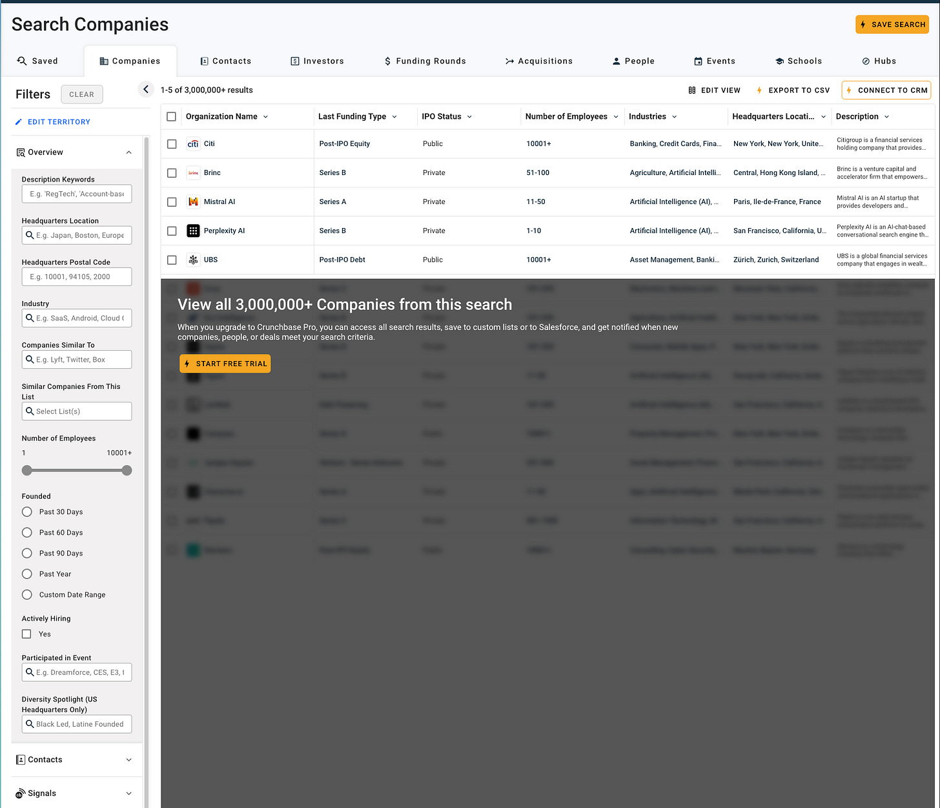Click the Schools graduation cap icon
The height and width of the screenshot is (808, 940).
(x=779, y=61)
